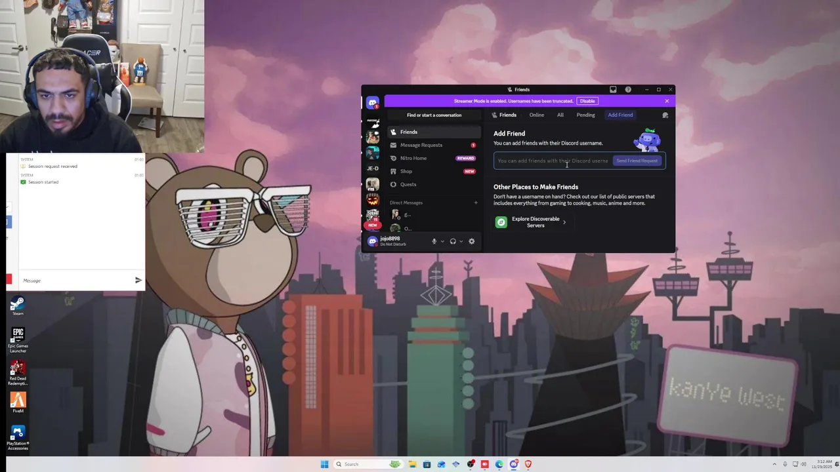Click the Red Dead Redemption desktop shortcut
The image size is (840, 472).
tap(18, 373)
